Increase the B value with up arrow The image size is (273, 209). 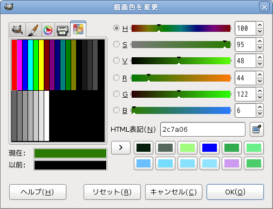[260, 107]
